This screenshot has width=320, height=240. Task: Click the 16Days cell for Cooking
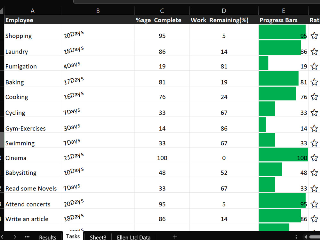[98, 94]
